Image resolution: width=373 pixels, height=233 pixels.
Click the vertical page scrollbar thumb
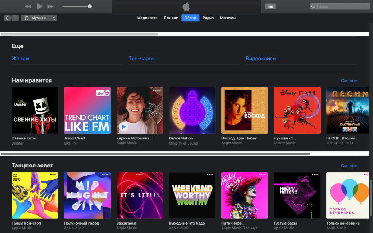pyautogui.click(x=370, y=198)
